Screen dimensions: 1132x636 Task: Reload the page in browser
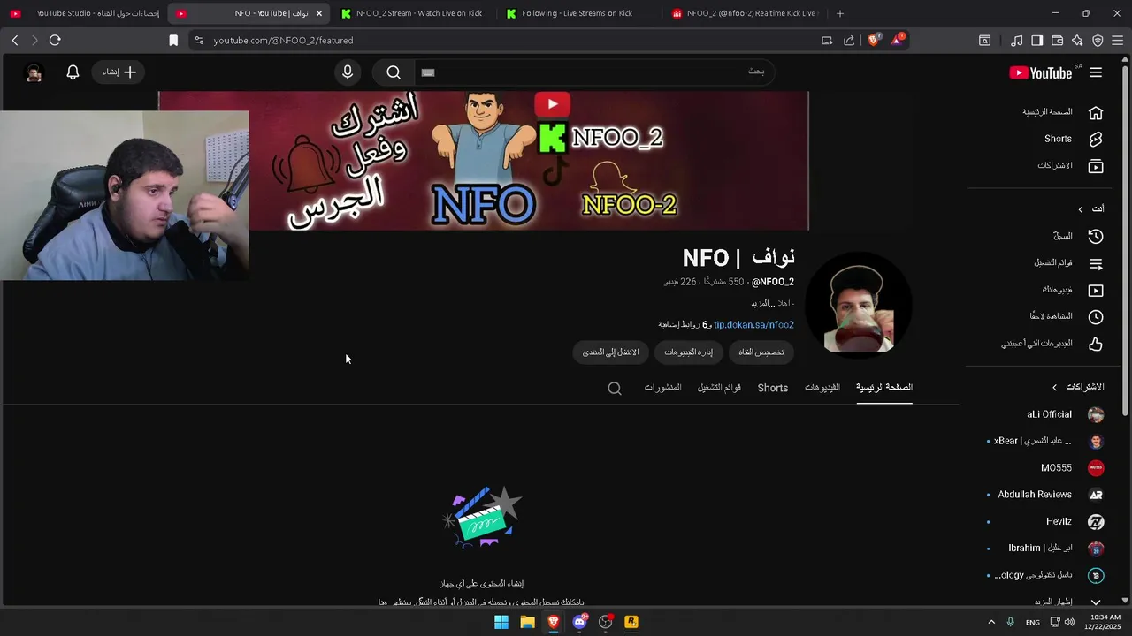click(x=55, y=40)
